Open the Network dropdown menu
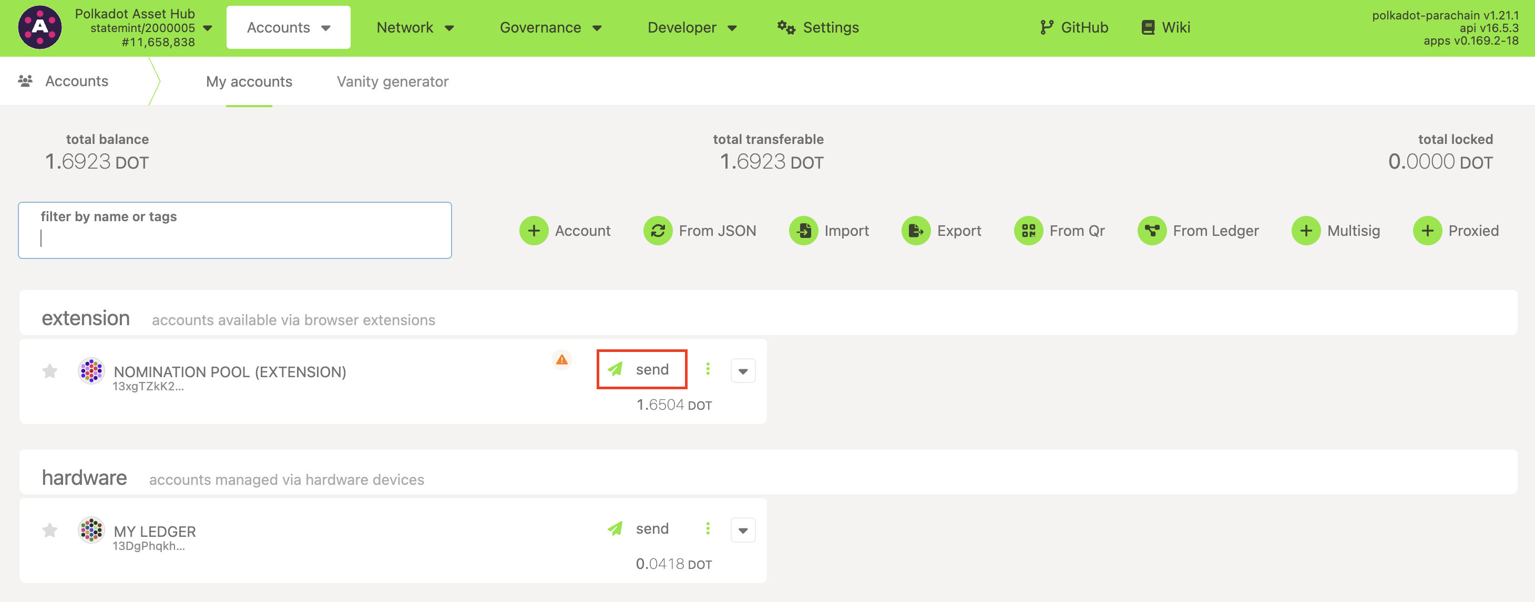The image size is (1535, 602). point(415,27)
